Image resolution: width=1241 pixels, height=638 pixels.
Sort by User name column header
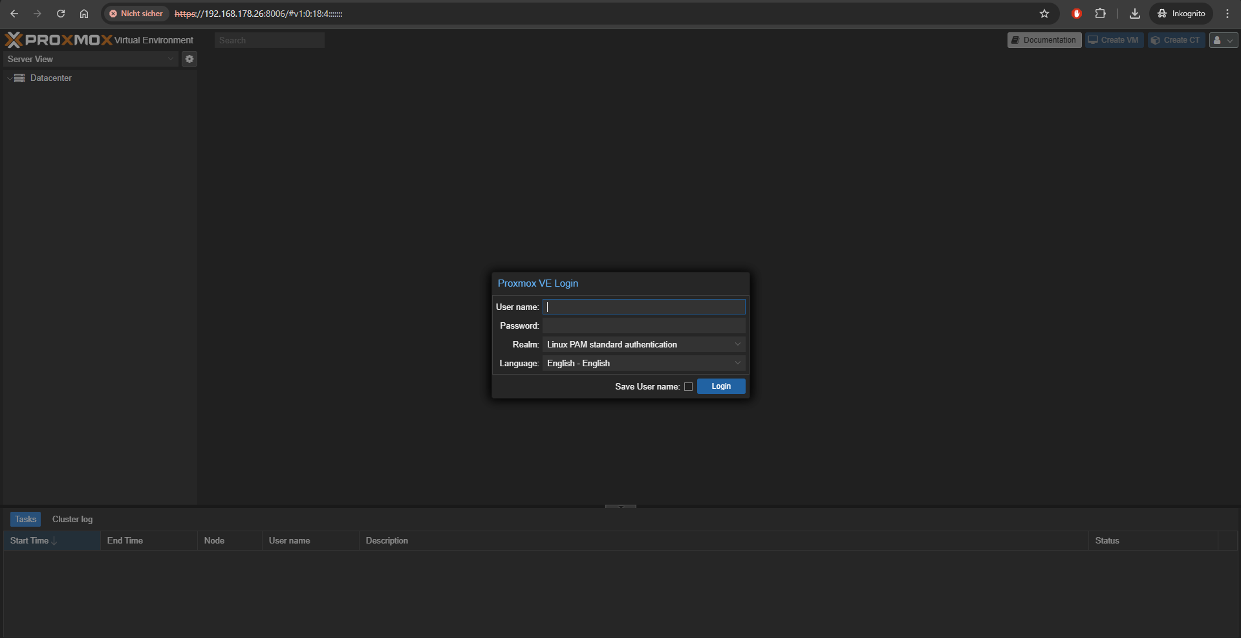[x=310, y=541]
